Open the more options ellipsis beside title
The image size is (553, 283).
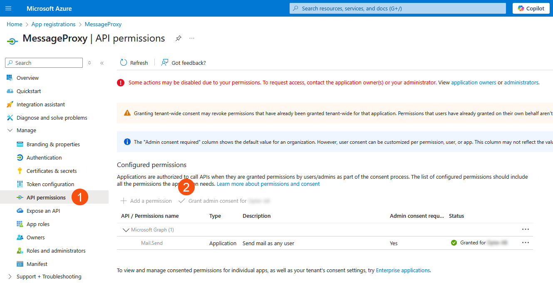click(192, 38)
